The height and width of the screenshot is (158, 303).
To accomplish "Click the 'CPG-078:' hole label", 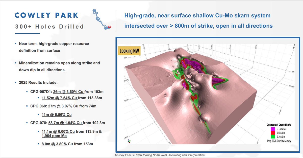I will [39, 123].
